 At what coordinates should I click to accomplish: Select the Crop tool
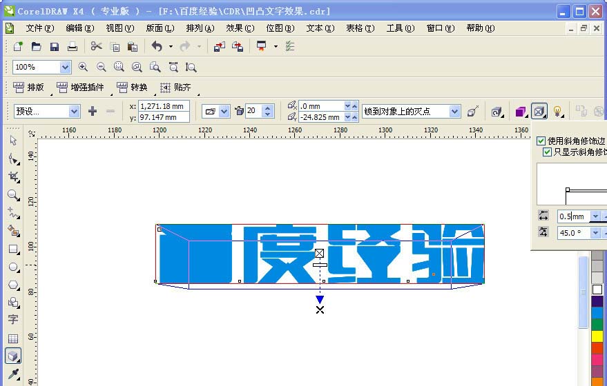(x=13, y=176)
